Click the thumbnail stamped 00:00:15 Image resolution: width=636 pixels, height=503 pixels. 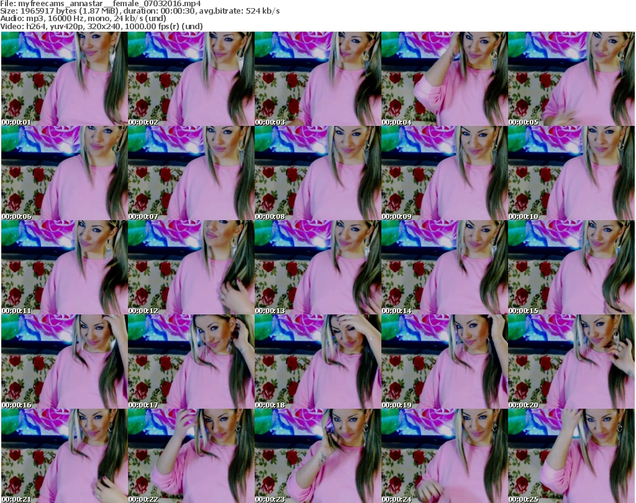tap(571, 267)
